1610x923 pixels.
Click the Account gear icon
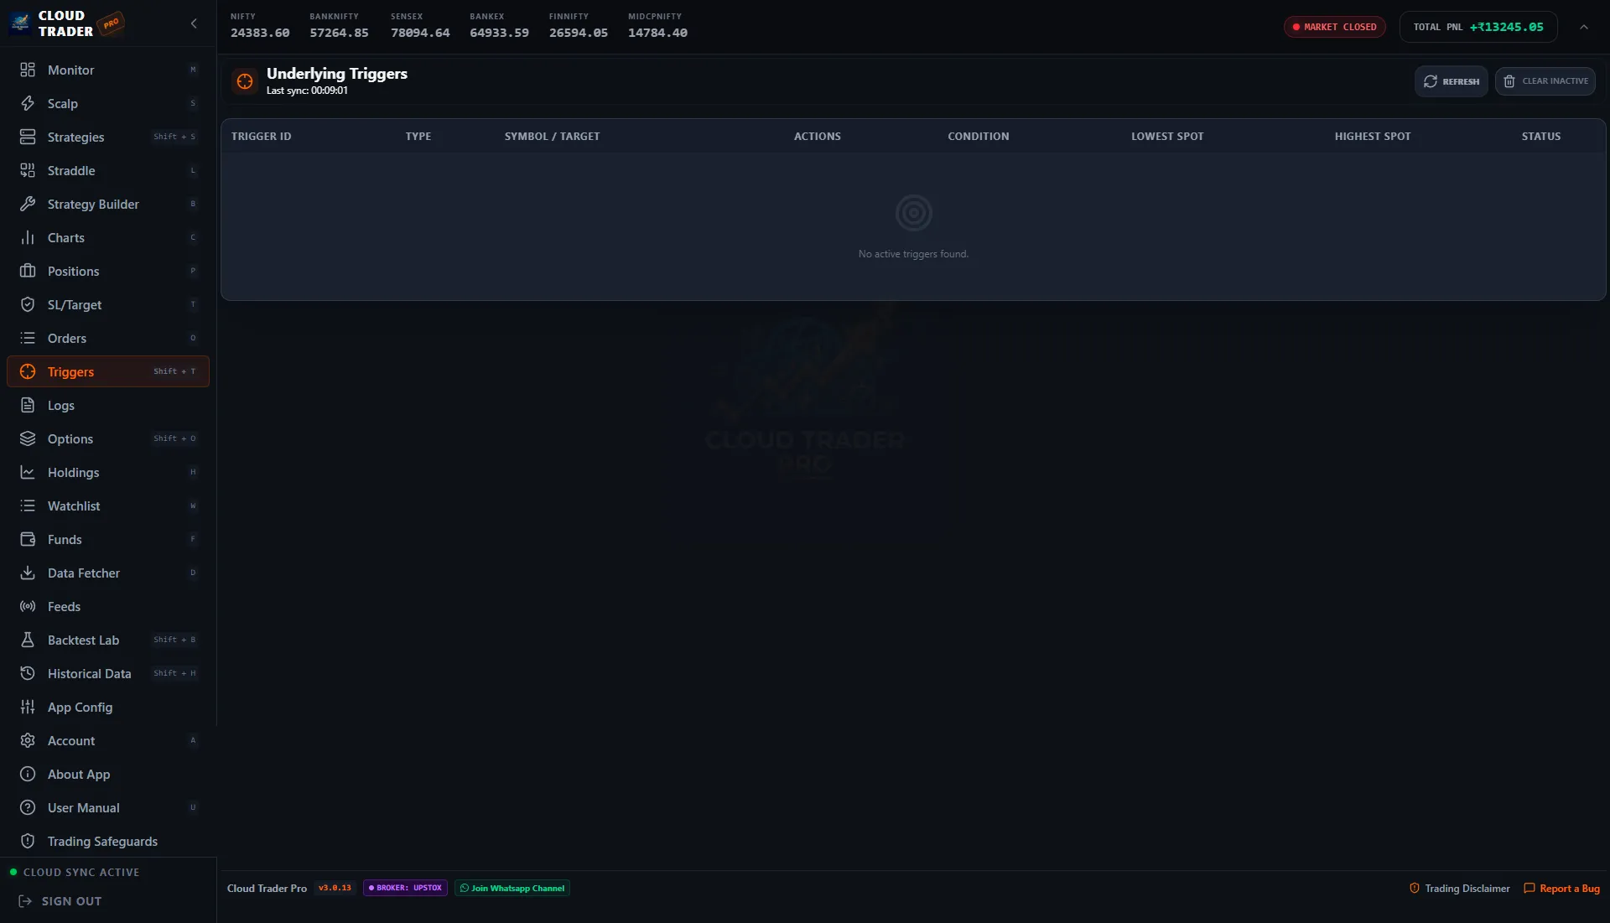pos(28,740)
